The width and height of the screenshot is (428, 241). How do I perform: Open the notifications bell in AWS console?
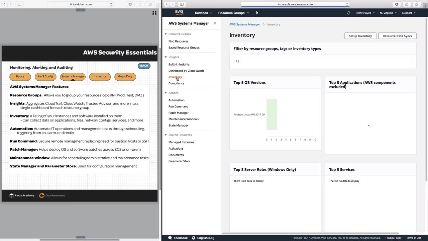[348, 13]
